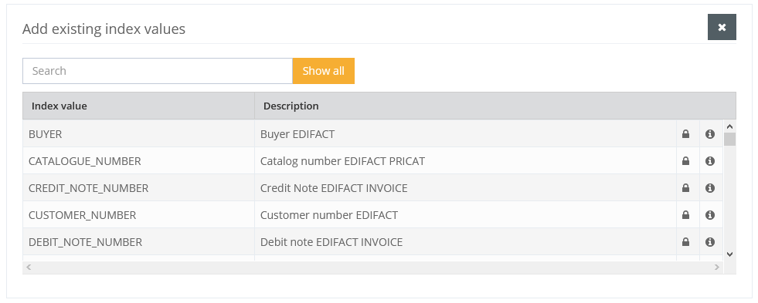758x303 pixels.
Task: Open info icon for DEBIT_NOTE_NUMBER
Action: pos(709,242)
